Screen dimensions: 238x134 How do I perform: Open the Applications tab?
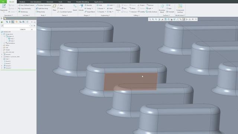pos(99,2)
